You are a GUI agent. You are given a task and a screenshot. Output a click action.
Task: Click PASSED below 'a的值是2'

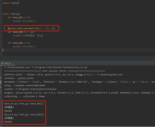8,122
